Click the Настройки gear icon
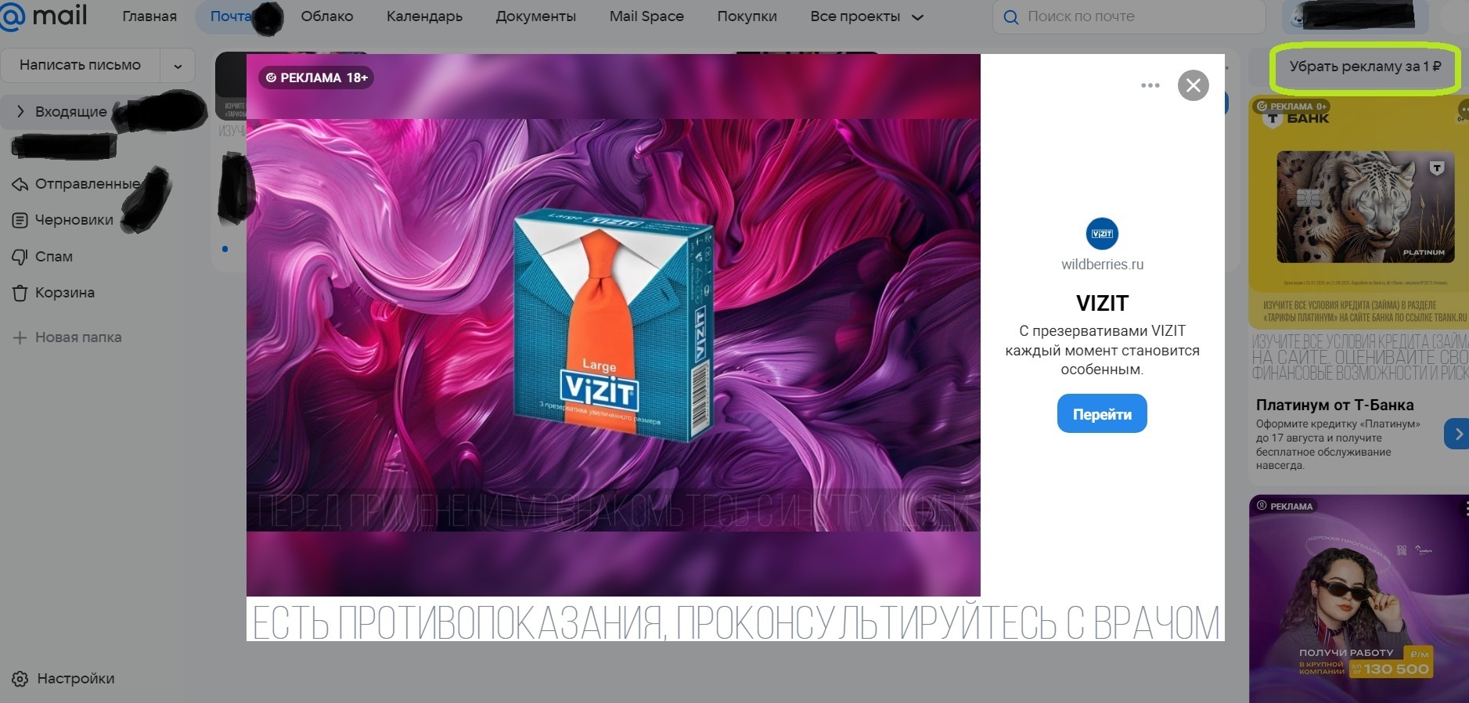 [x=20, y=680]
